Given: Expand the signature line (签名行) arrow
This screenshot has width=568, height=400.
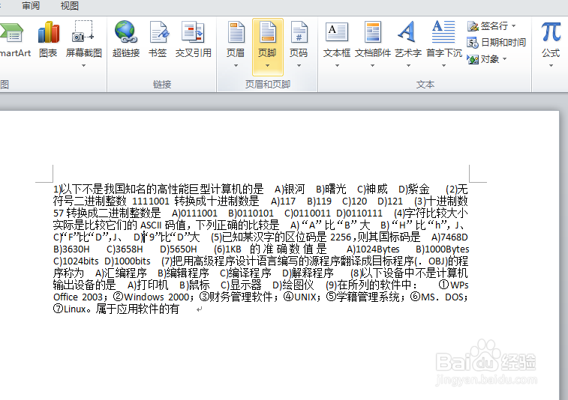Looking at the screenshot, I should point(513,26).
